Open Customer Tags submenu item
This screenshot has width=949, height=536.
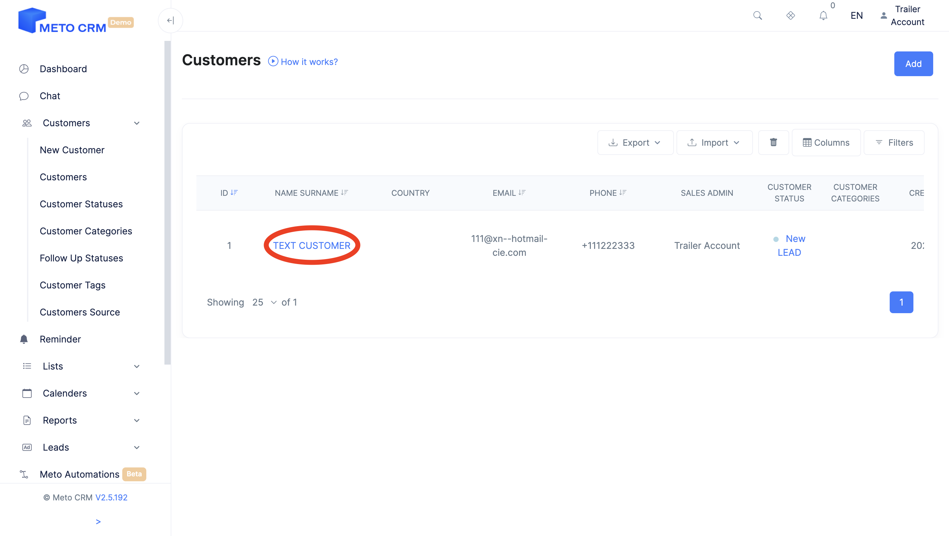(x=72, y=285)
